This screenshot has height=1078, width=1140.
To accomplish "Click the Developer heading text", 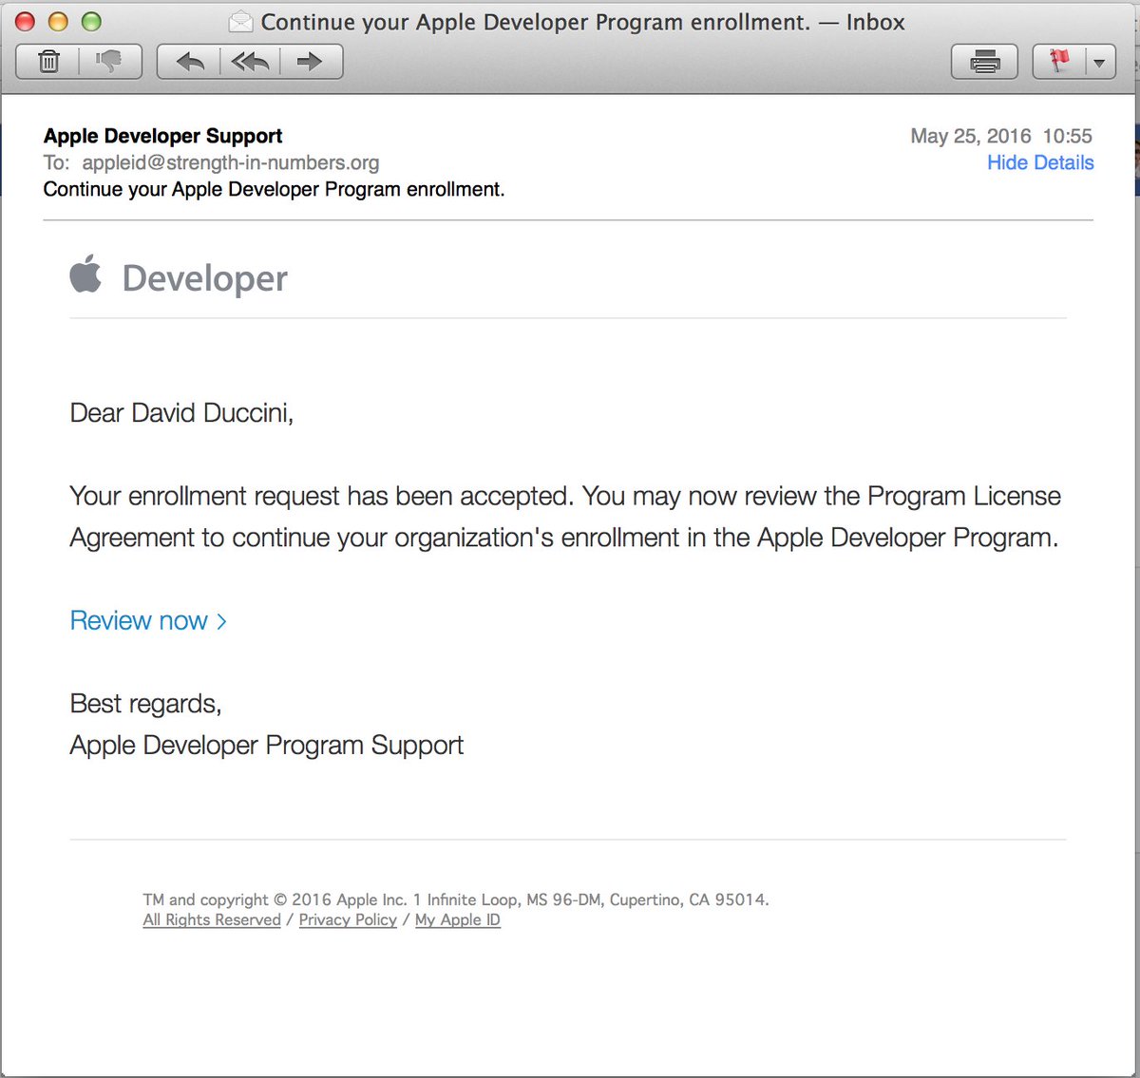I will click(204, 278).
